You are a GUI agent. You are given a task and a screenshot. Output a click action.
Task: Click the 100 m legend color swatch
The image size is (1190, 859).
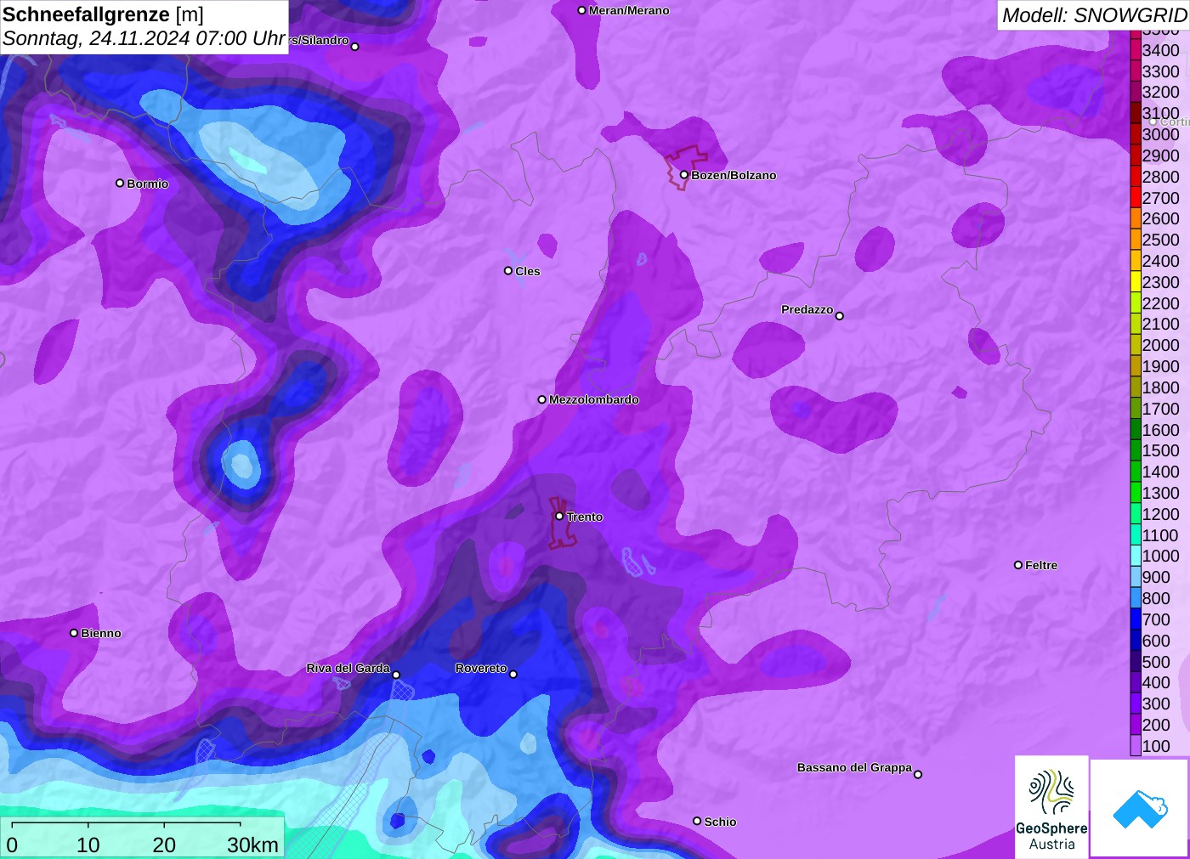(1136, 746)
